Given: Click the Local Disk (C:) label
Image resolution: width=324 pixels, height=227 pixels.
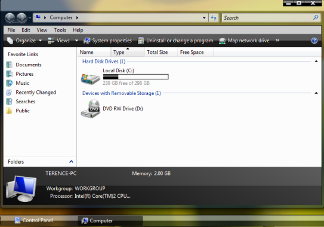Looking at the screenshot, I should tap(118, 70).
